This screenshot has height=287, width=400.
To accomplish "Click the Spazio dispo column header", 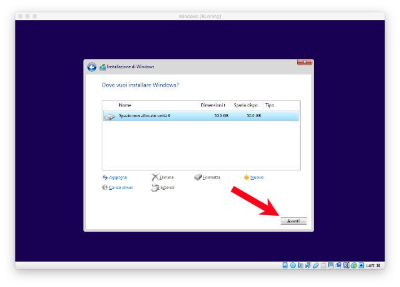I will tap(245, 105).
